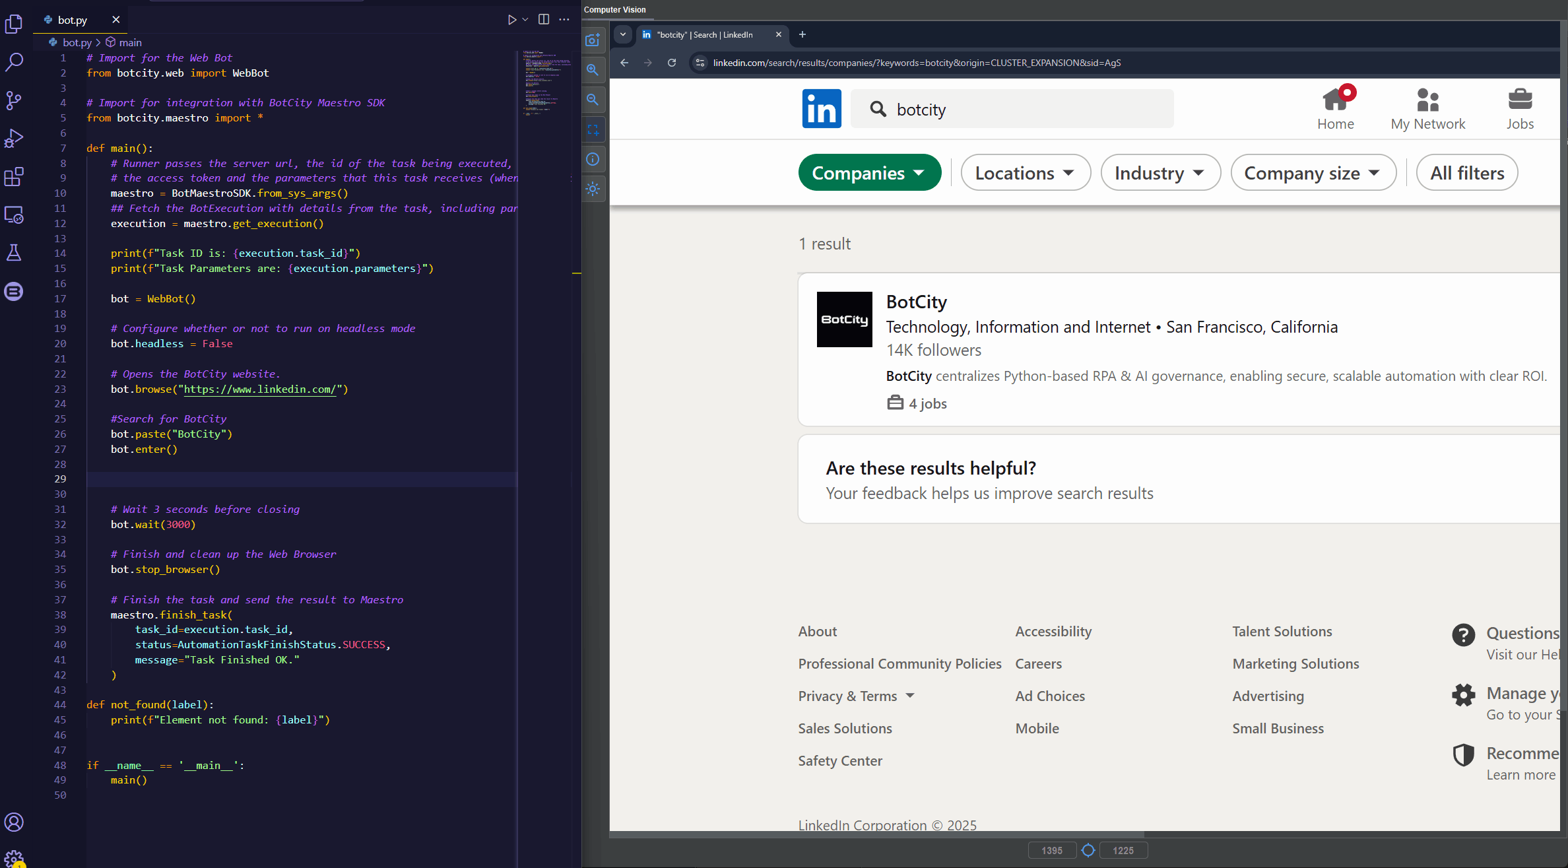Image resolution: width=1568 pixels, height=868 pixels.
Task: Click the Questions help icon
Action: [x=1463, y=636]
